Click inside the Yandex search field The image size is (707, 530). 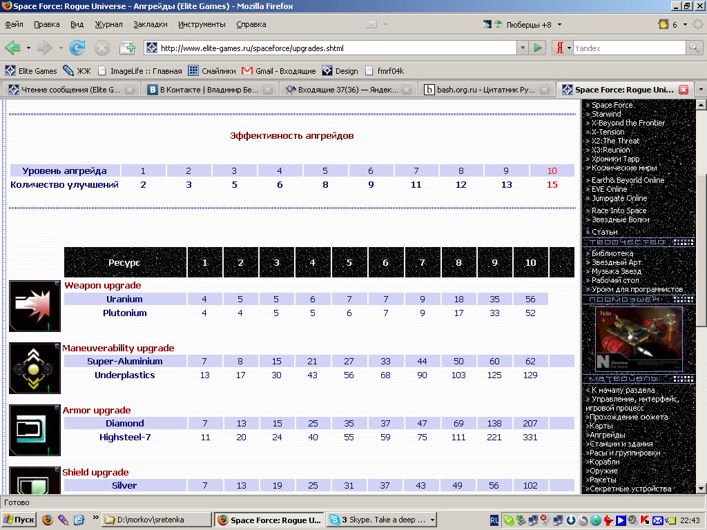pos(628,48)
